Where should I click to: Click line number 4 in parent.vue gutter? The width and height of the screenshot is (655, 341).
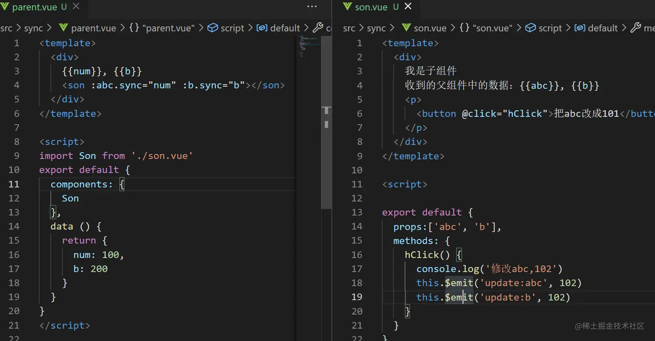pos(17,85)
